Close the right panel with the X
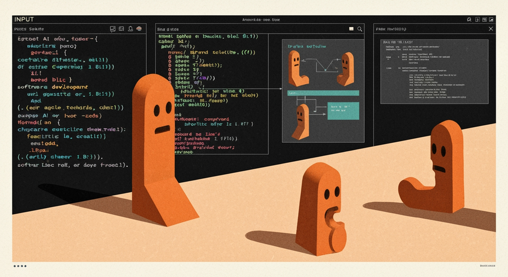 coord(491,29)
